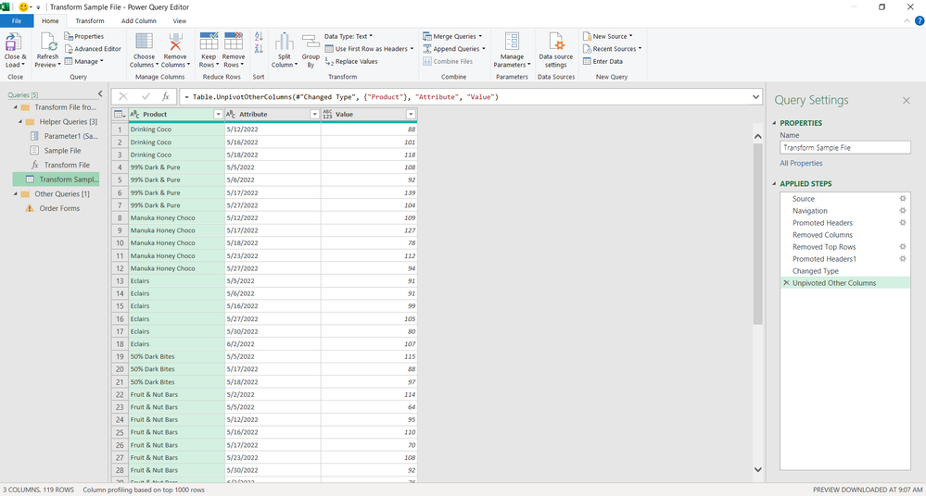
Task: Click the vertical scrollbar of data grid
Action: click(757, 233)
